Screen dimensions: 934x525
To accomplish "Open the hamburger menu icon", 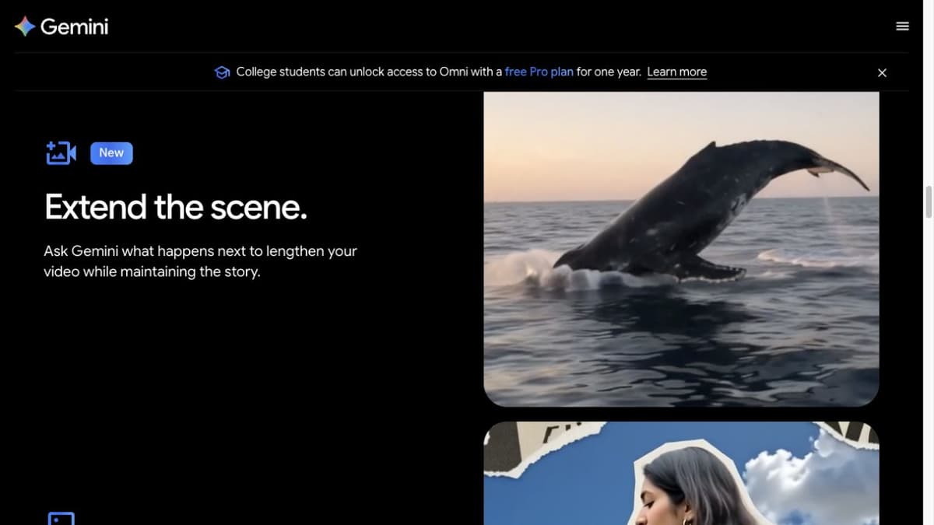I will 902,26.
